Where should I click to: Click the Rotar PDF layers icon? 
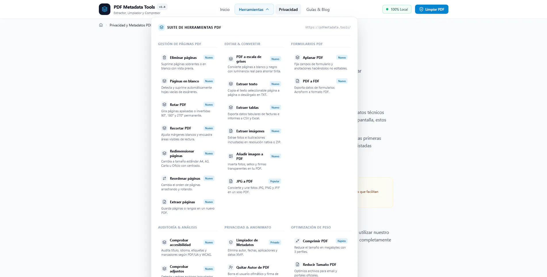164,104
